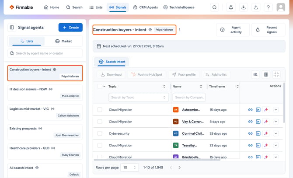Change Rows per page dropdown
The height and width of the screenshot is (178, 293).
[130, 168]
